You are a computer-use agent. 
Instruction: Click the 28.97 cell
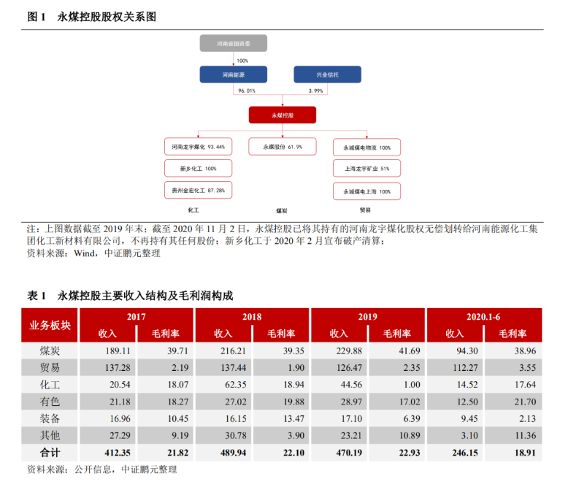point(339,402)
